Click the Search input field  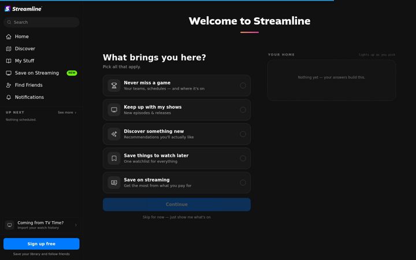tap(42, 23)
